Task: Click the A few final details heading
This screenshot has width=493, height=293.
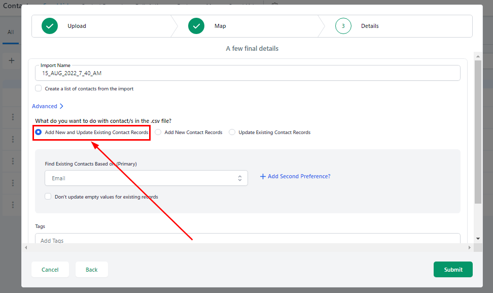Action: click(252, 48)
